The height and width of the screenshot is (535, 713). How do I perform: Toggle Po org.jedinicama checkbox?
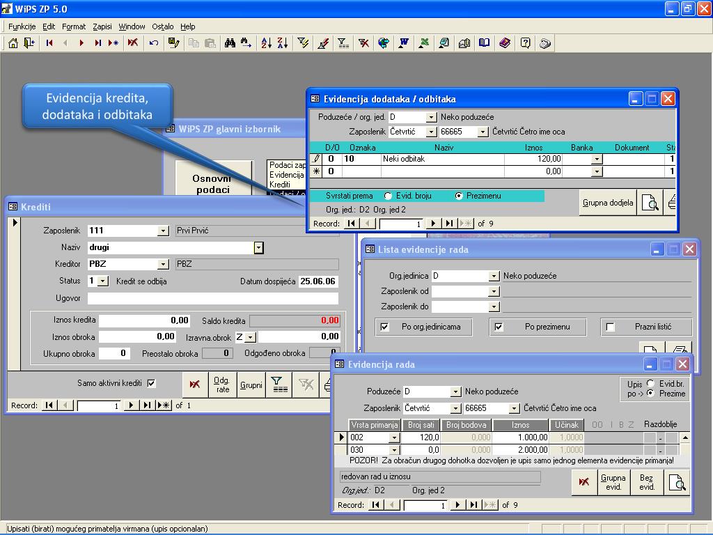coord(384,327)
